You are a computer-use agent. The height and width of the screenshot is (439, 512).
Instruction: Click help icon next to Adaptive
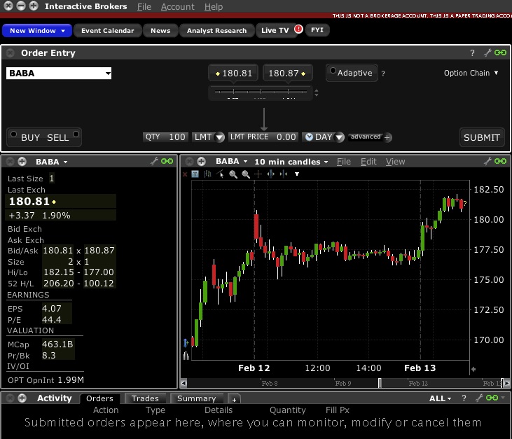tap(383, 74)
